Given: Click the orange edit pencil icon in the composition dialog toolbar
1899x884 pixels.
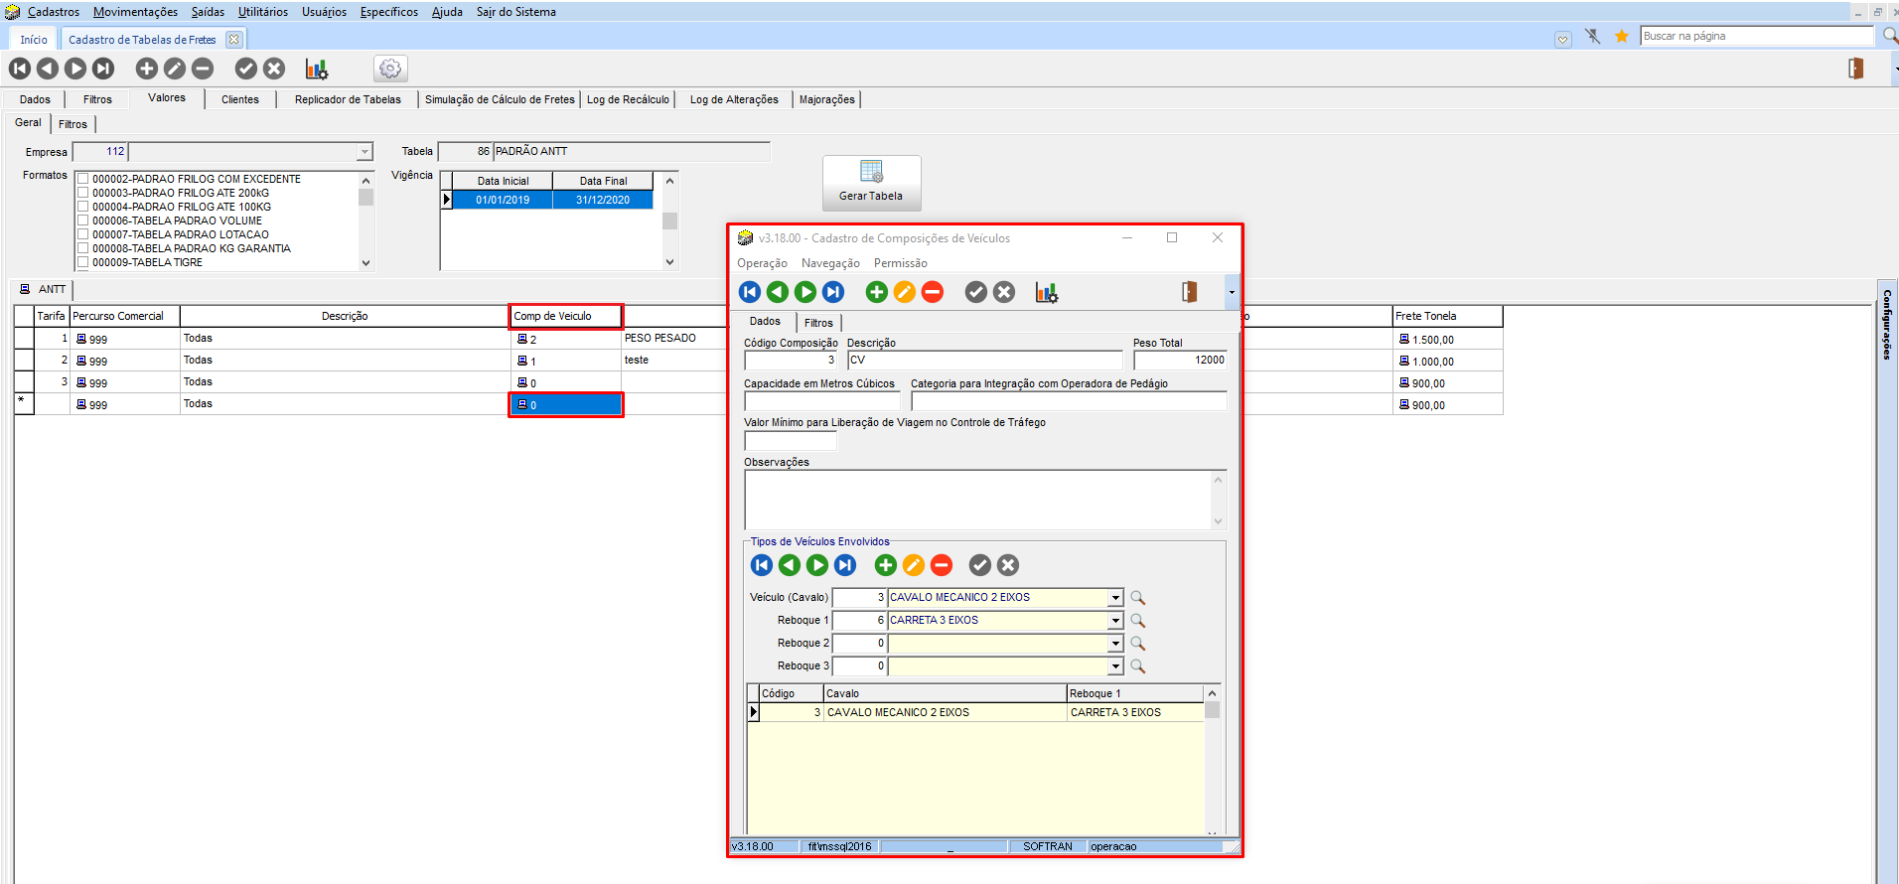Looking at the screenshot, I should pyautogui.click(x=904, y=292).
